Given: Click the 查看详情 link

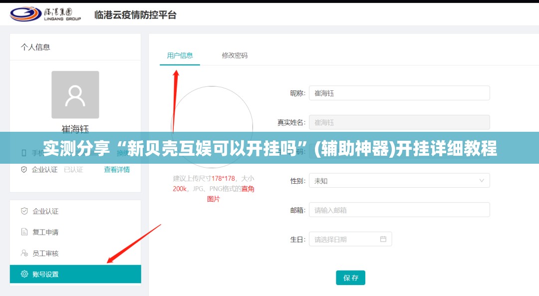Looking at the screenshot, I should pos(117,170).
